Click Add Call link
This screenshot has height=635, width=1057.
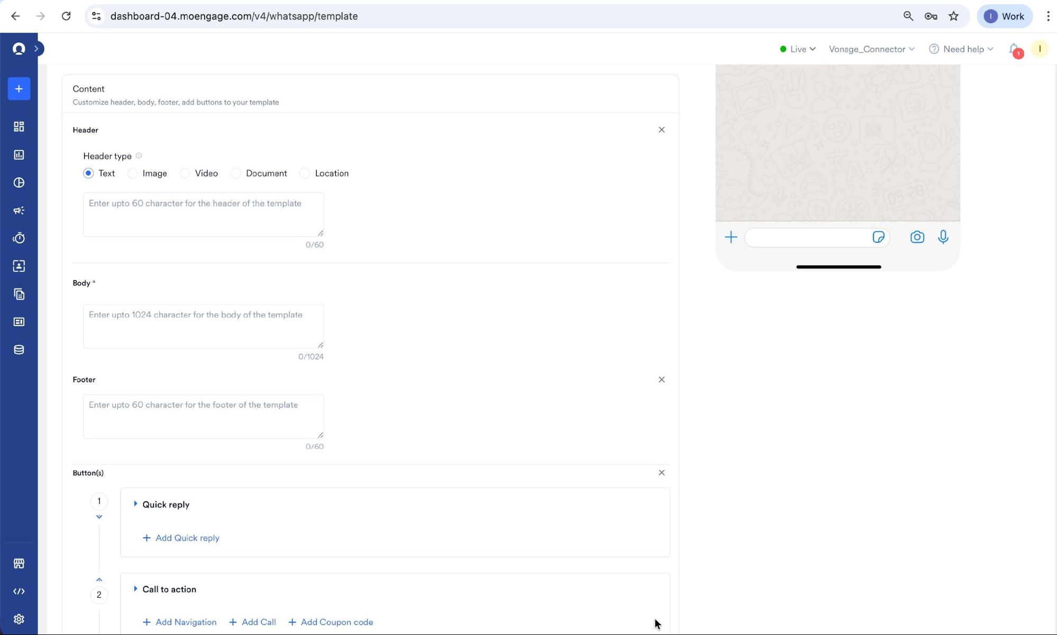click(x=252, y=622)
